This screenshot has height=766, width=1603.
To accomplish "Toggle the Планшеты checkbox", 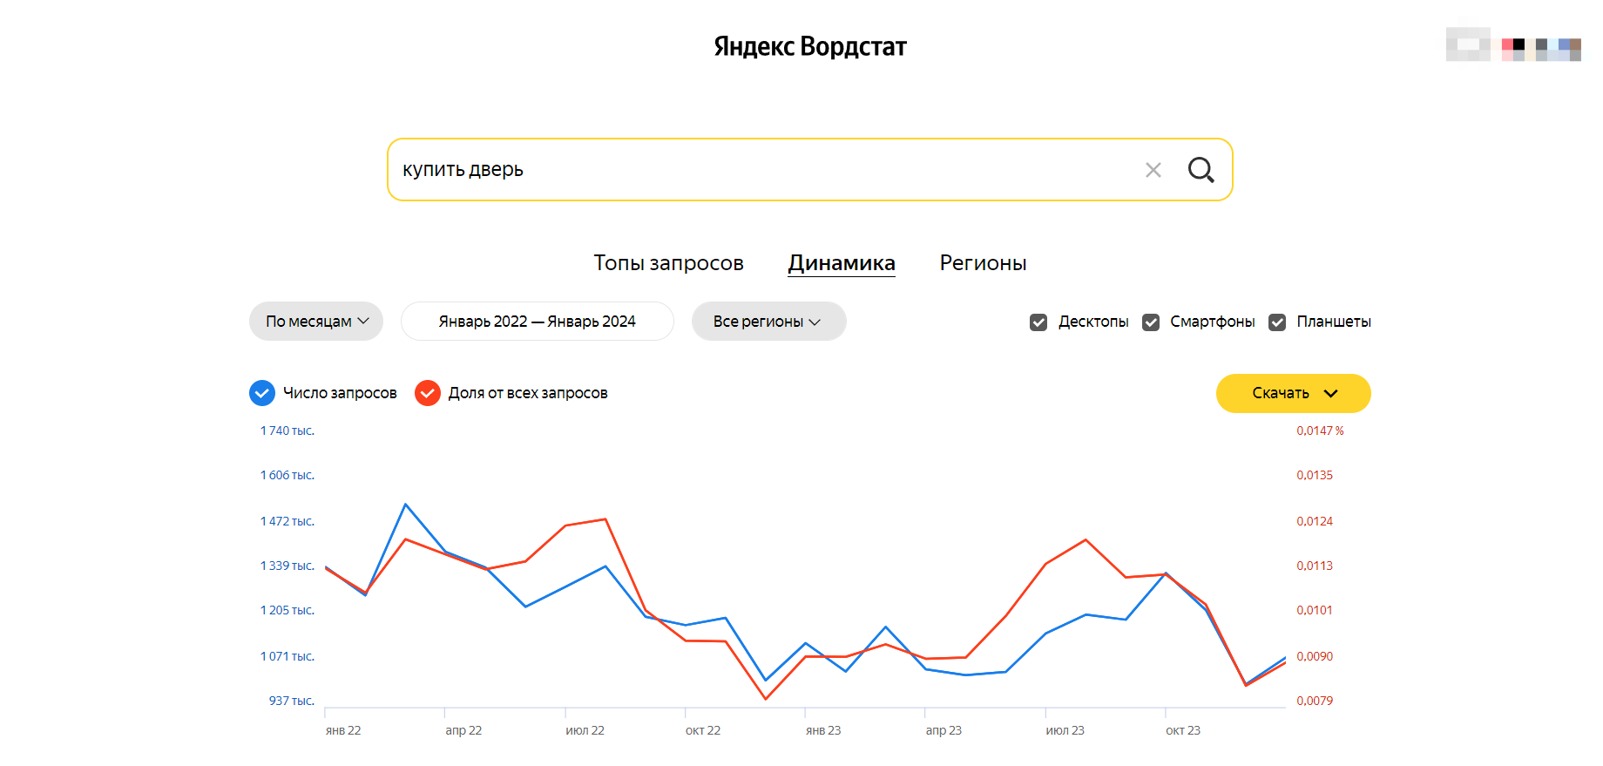I will pos(1277,322).
